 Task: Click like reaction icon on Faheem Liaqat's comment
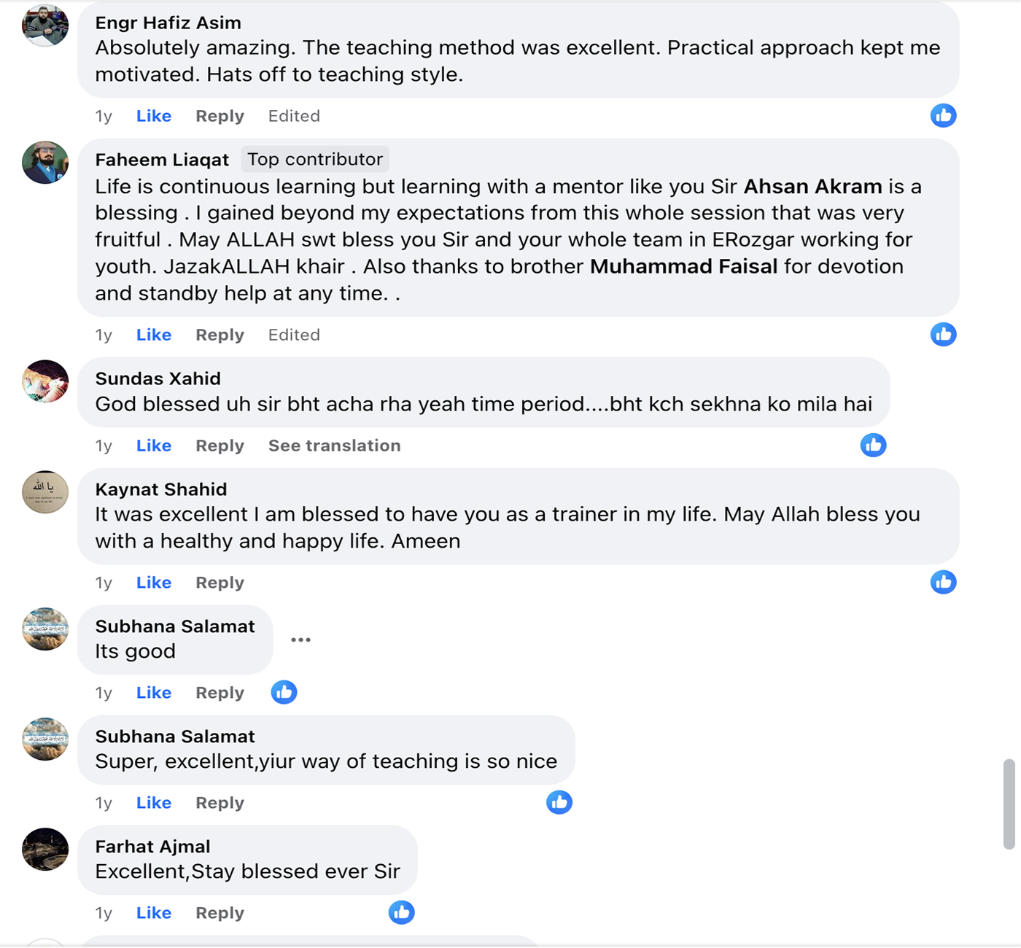click(x=943, y=334)
